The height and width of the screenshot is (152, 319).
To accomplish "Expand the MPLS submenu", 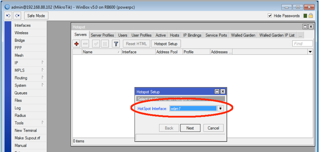I will [x=29, y=70].
